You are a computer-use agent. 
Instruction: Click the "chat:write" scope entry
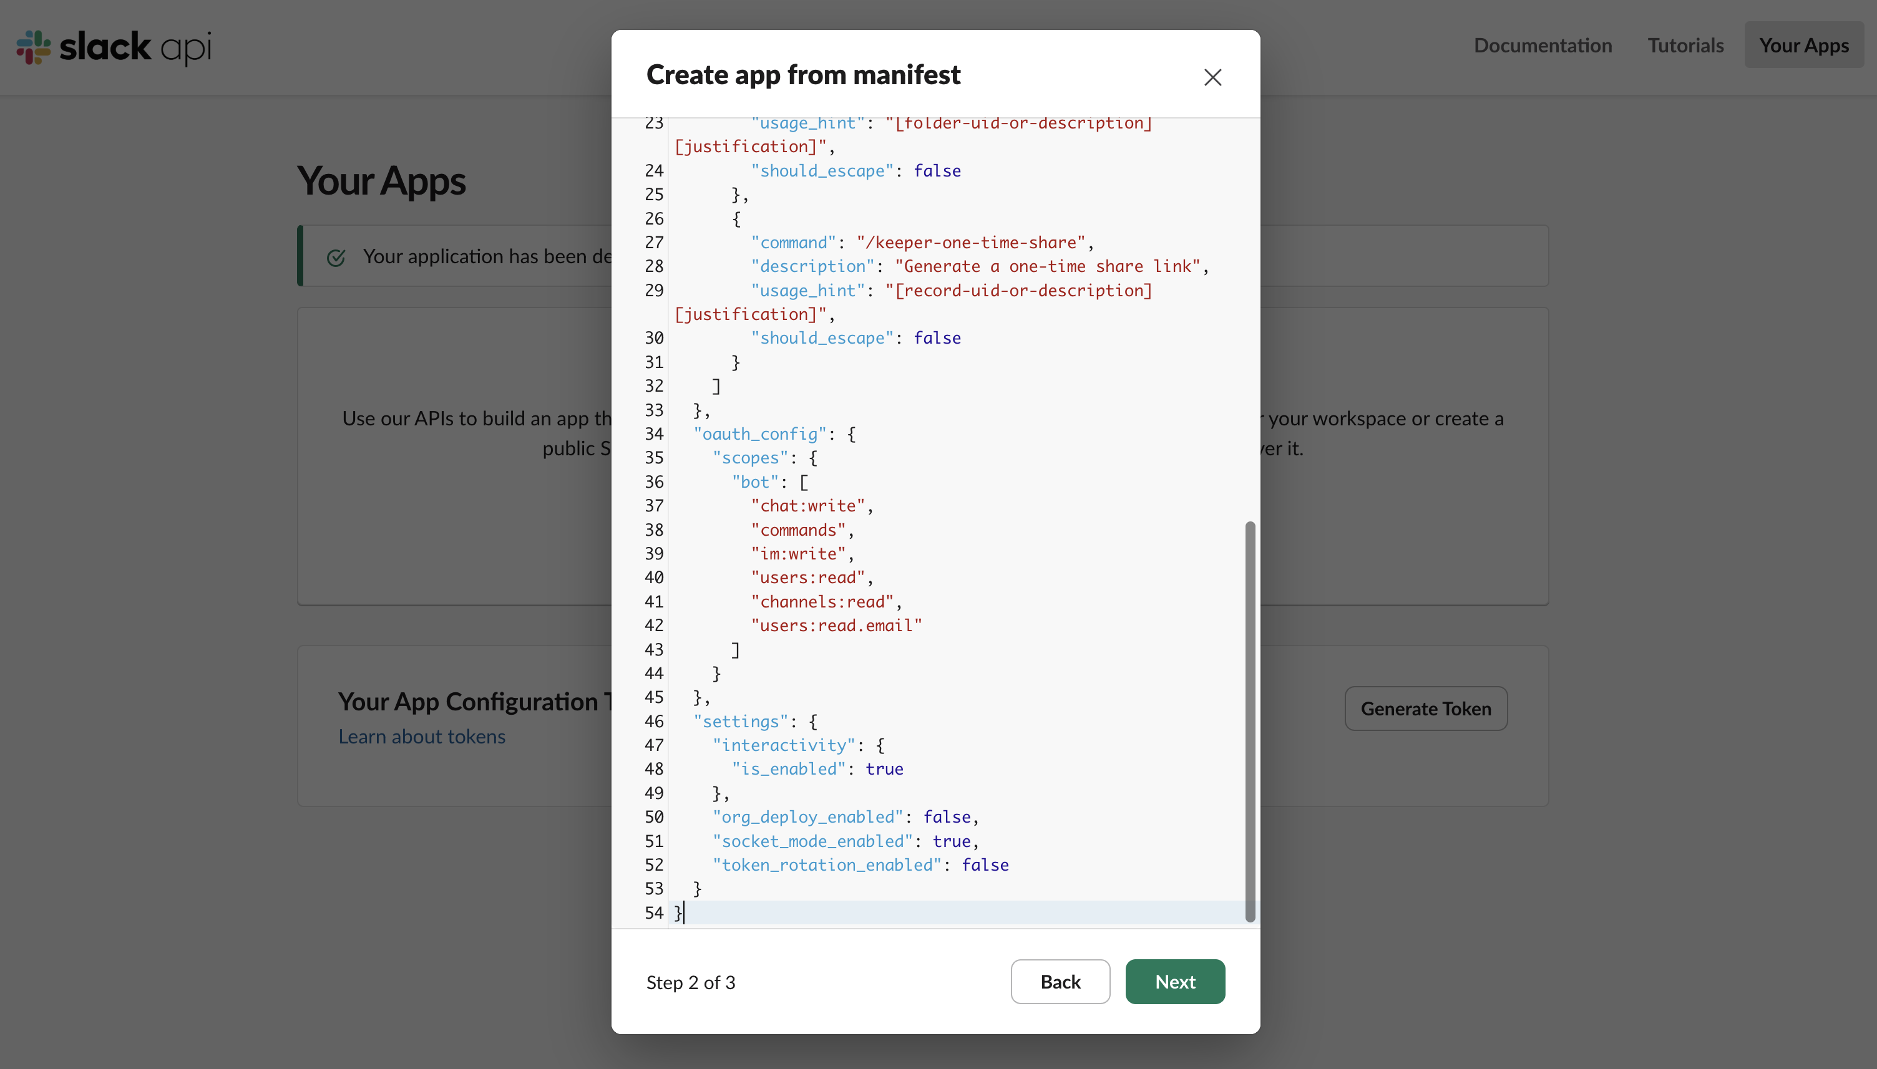coord(808,506)
